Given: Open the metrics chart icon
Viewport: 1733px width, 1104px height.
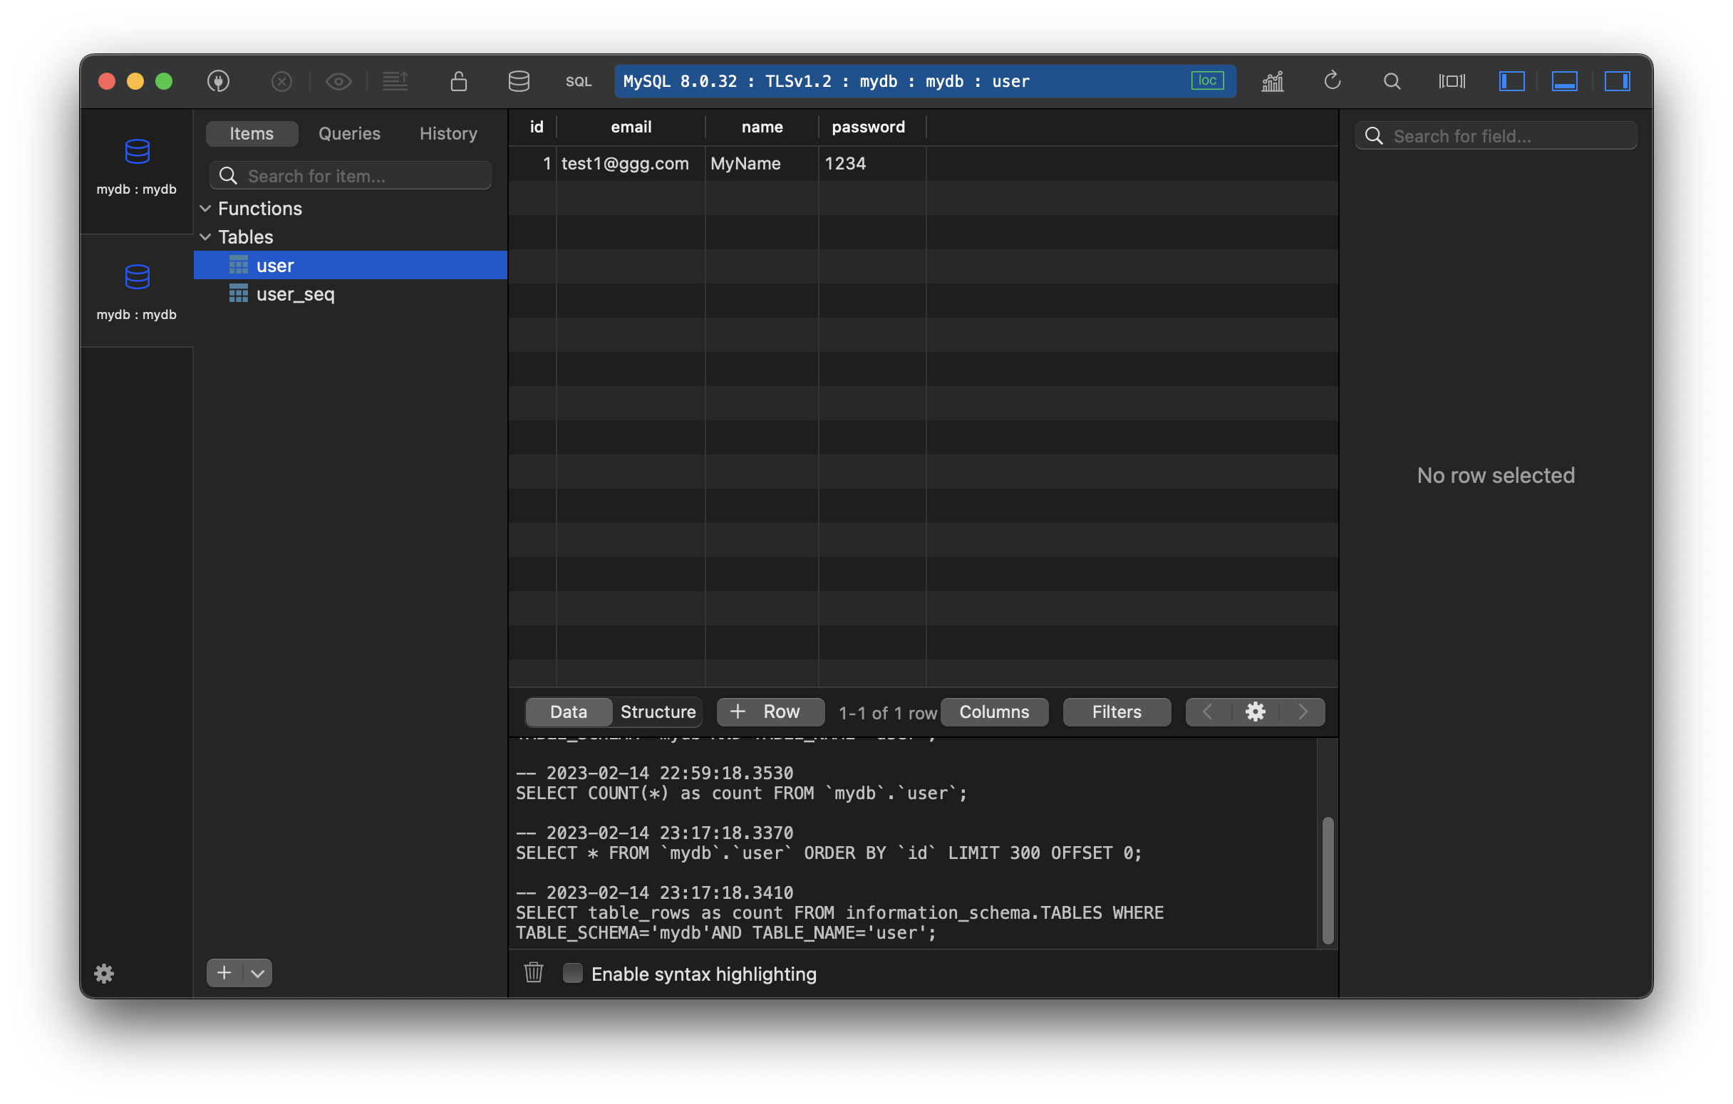Looking at the screenshot, I should 1273,81.
